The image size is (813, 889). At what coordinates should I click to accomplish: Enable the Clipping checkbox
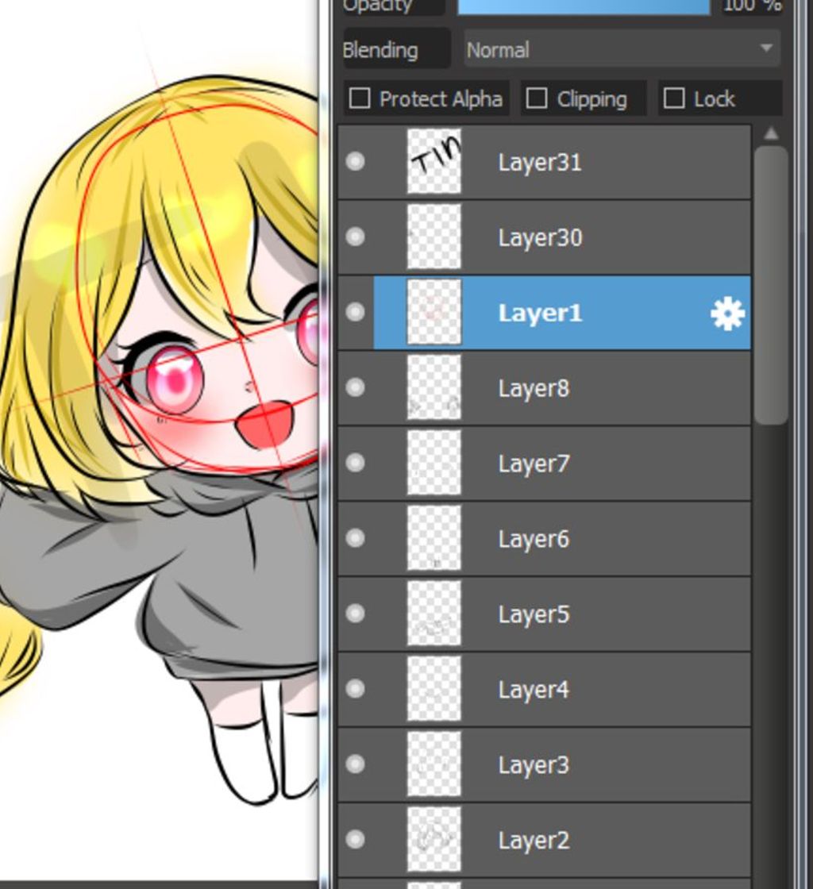(x=537, y=98)
